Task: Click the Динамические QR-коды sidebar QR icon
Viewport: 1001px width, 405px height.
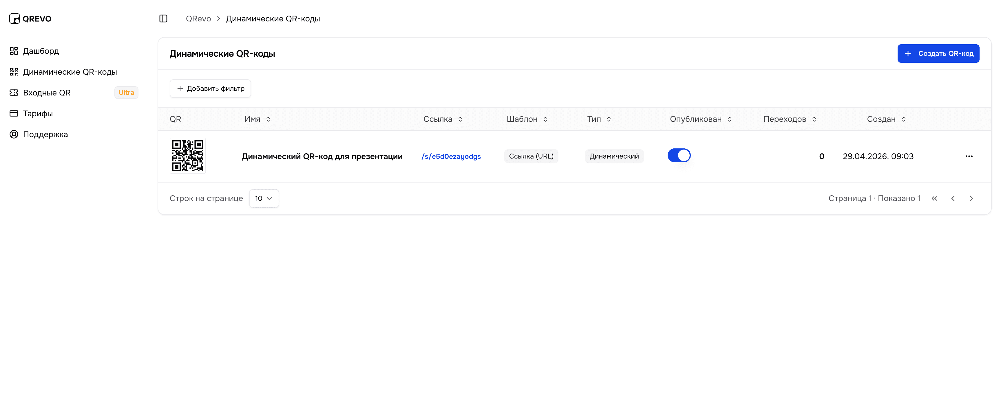Action: (14, 72)
